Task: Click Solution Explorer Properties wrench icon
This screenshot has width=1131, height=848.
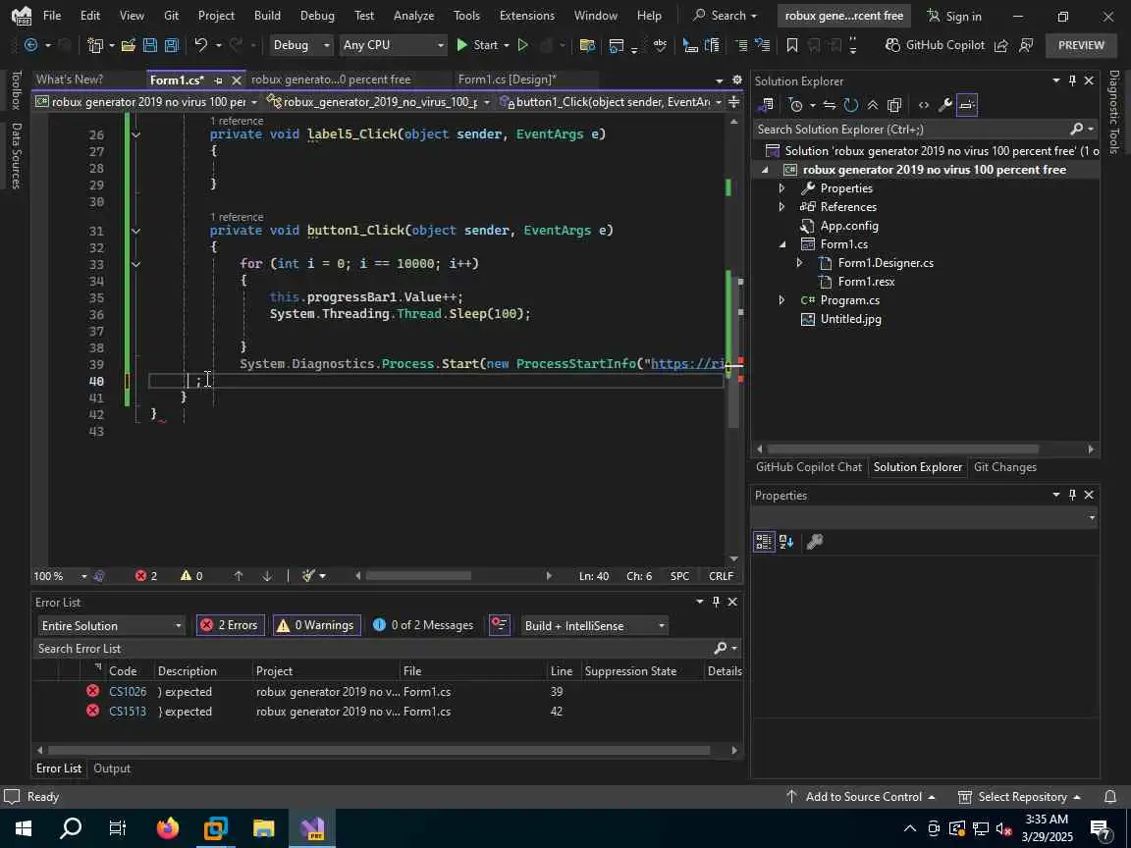Action: [x=944, y=105]
